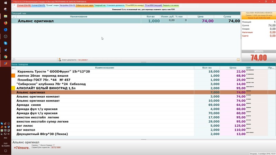Open X-отчет (Ctrl+F5) report
The width and height of the screenshot is (276, 155).
pos(38,6)
